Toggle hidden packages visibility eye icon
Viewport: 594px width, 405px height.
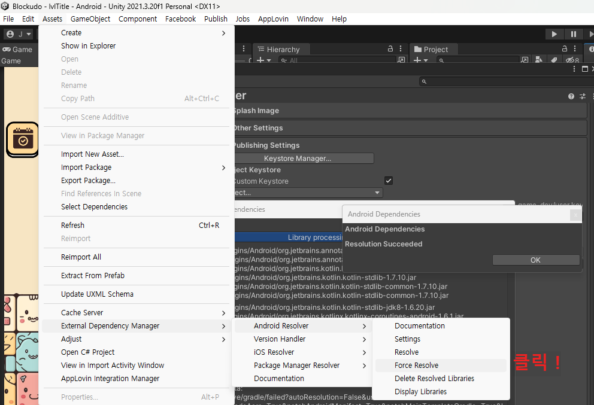572,60
